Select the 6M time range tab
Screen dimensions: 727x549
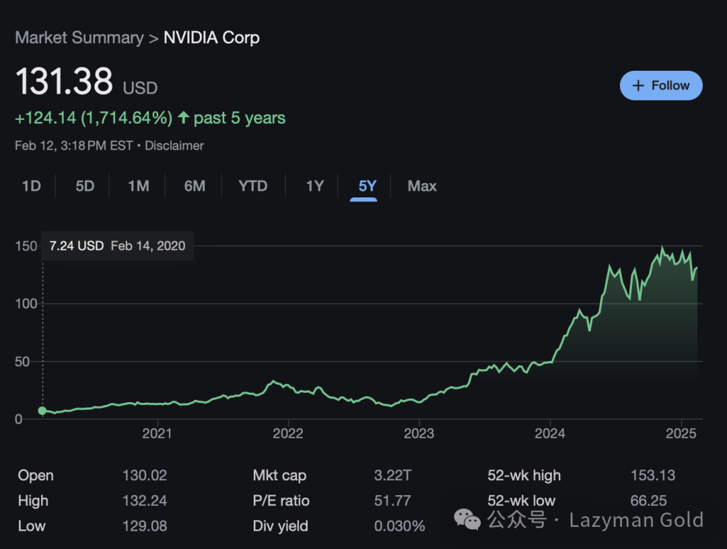[195, 186]
